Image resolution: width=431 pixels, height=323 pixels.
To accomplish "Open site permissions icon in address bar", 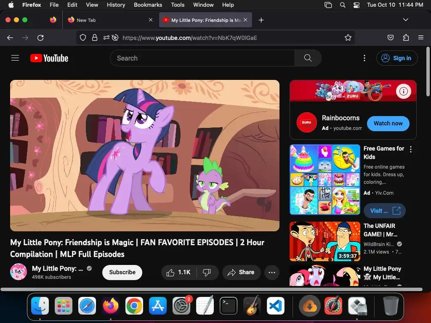I will tap(106, 37).
